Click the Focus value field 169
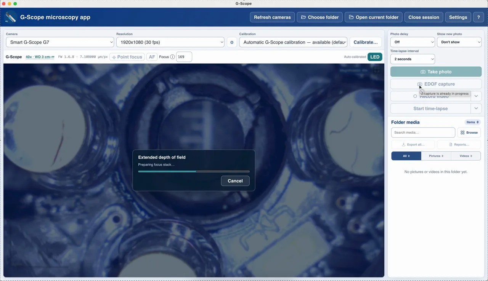The width and height of the screenshot is (488, 281). [184, 57]
